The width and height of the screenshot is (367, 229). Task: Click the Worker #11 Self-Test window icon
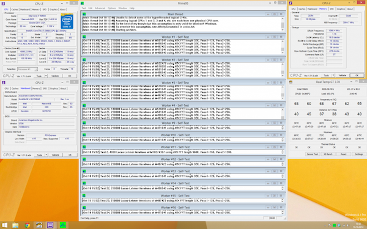pyautogui.click(x=84, y=147)
